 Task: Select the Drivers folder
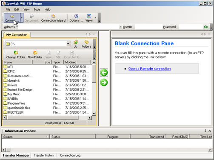(10, 85)
